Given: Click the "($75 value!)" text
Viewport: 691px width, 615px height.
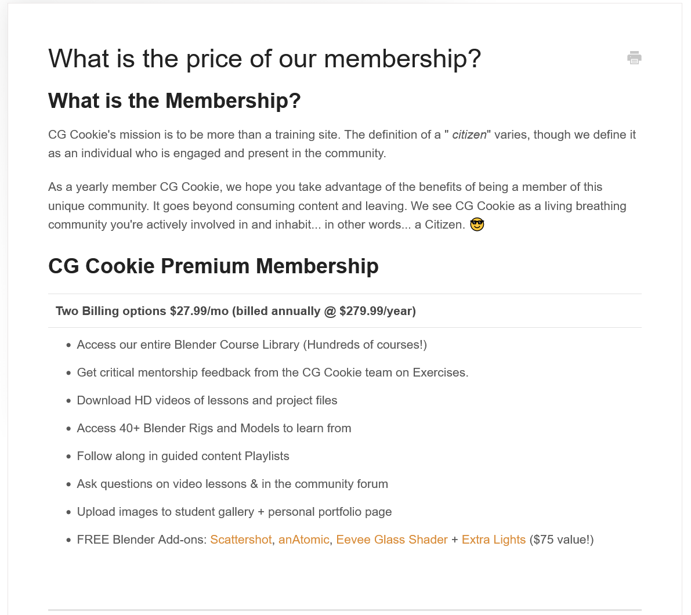Looking at the screenshot, I should [x=562, y=540].
